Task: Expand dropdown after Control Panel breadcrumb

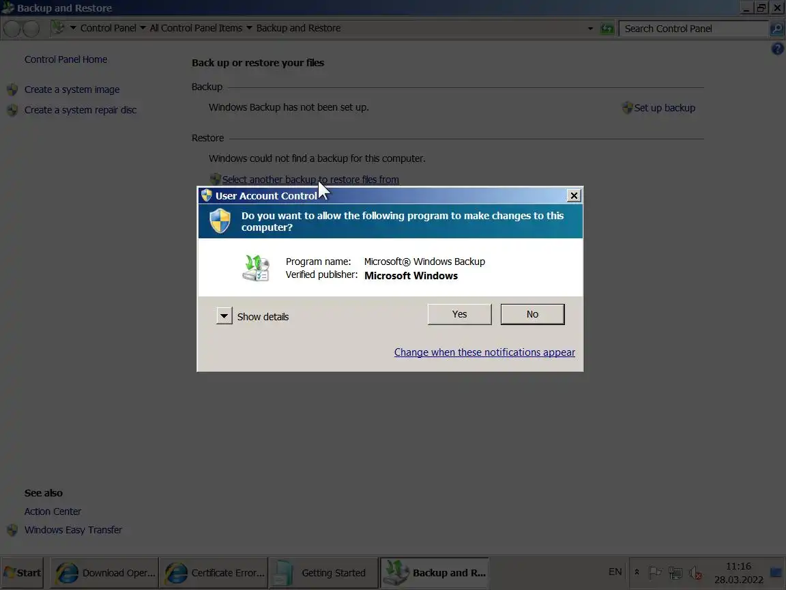Action: tap(143, 28)
